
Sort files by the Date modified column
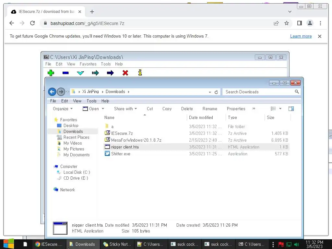(x=201, y=117)
